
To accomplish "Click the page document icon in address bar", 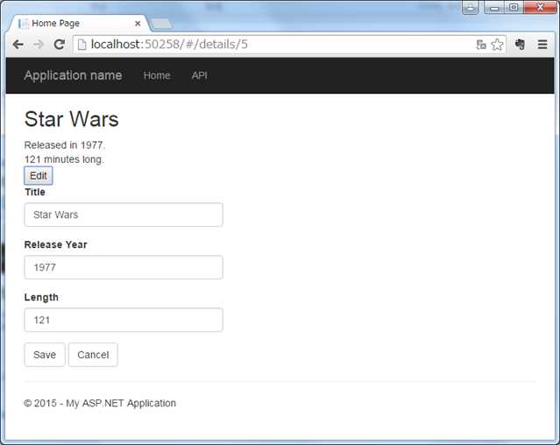I will pyautogui.click(x=82, y=45).
